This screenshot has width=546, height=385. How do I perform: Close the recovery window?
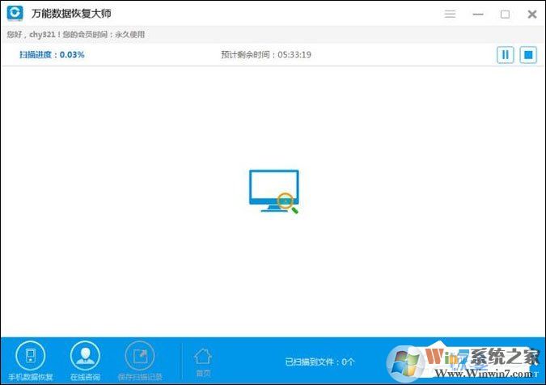coord(532,14)
